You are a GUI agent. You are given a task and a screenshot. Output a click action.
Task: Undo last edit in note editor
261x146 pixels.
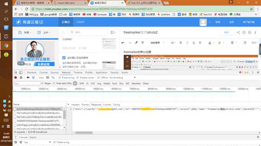pos(123,43)
